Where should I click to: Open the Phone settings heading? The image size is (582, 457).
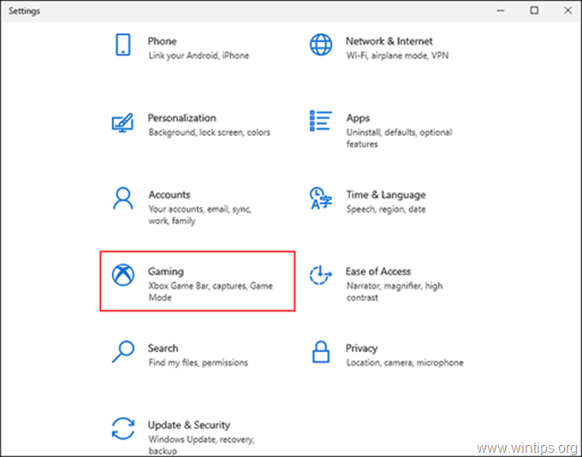point(163,41)
